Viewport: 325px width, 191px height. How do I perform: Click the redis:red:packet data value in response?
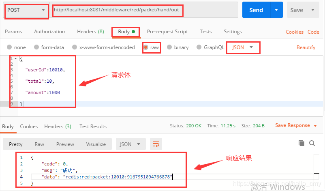118,177
